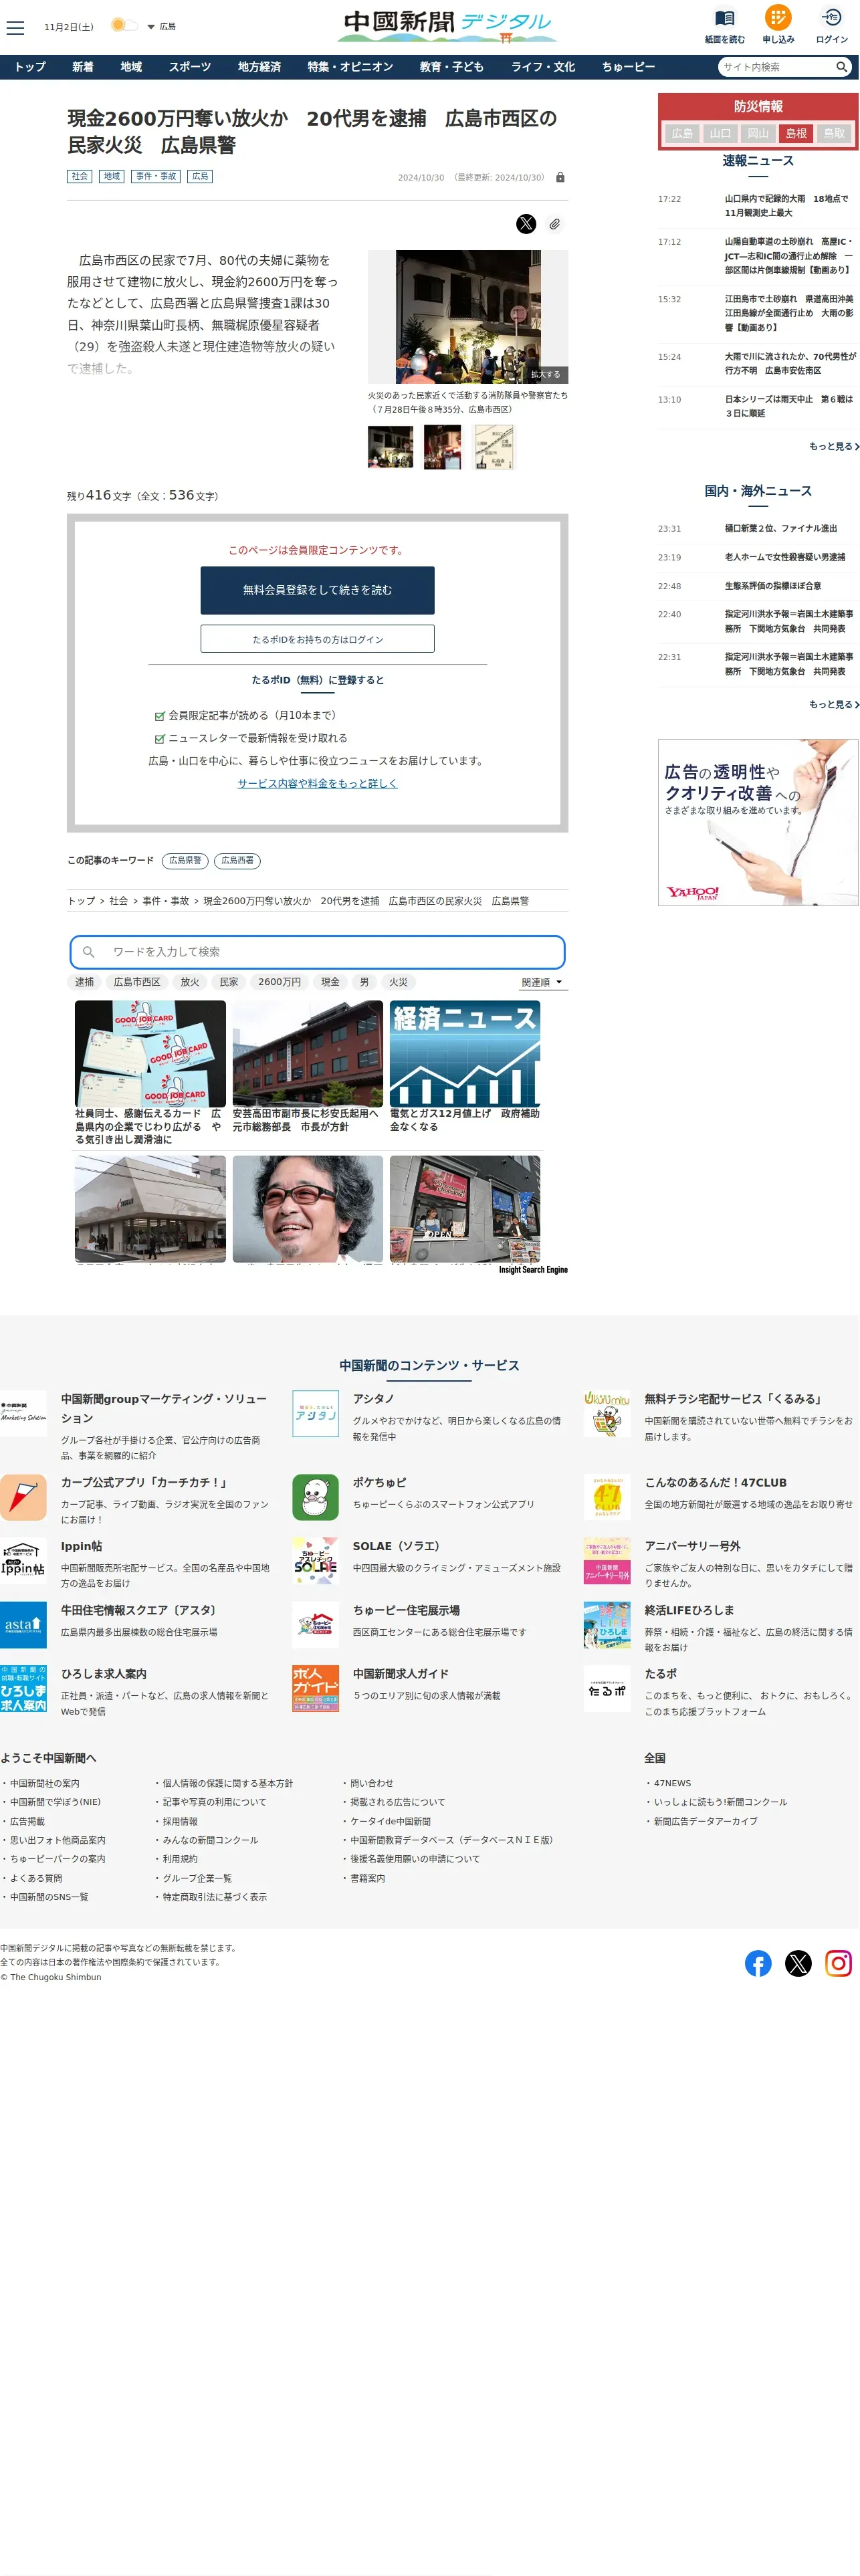Open the SOLAE service icon
This screenshot has height=2576, width=860.
[x=315, y=1561]
